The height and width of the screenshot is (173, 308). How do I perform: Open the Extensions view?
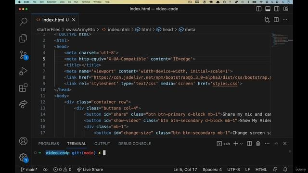tap(23, 87)
